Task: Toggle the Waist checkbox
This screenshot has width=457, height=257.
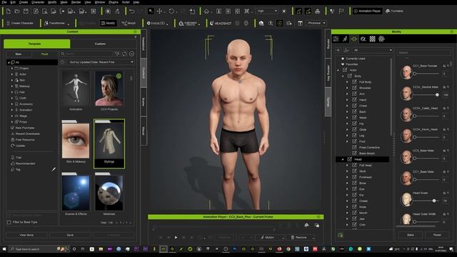Action: pyautogui.click(x=354, y=117)
